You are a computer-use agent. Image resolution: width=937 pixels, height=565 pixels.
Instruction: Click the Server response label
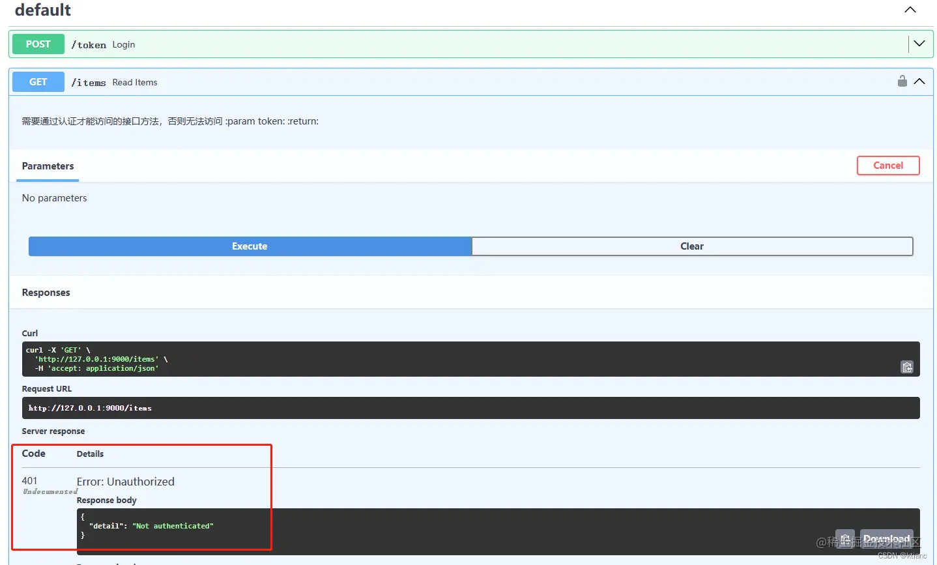53,431
